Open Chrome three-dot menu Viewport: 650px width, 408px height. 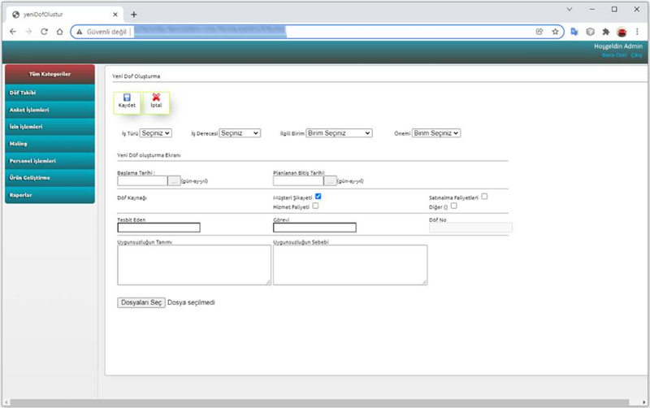pyautogui.click(x=637, y=32)
